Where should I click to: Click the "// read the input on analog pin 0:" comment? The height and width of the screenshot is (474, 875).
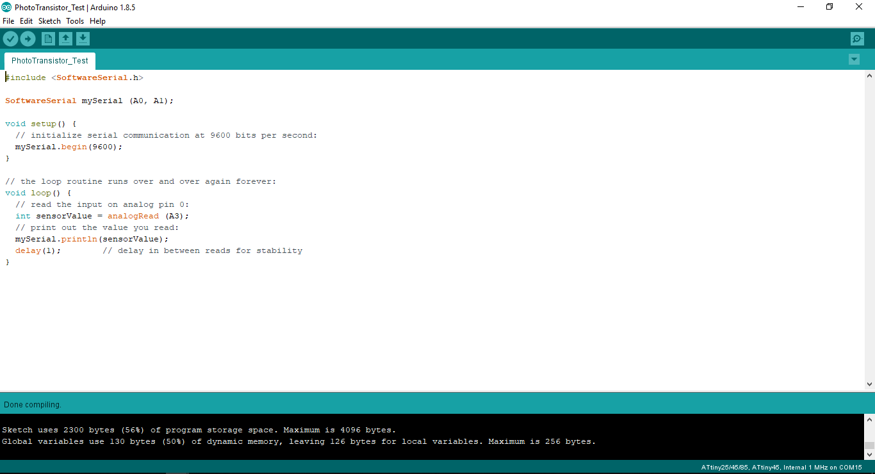pos(102,204)
